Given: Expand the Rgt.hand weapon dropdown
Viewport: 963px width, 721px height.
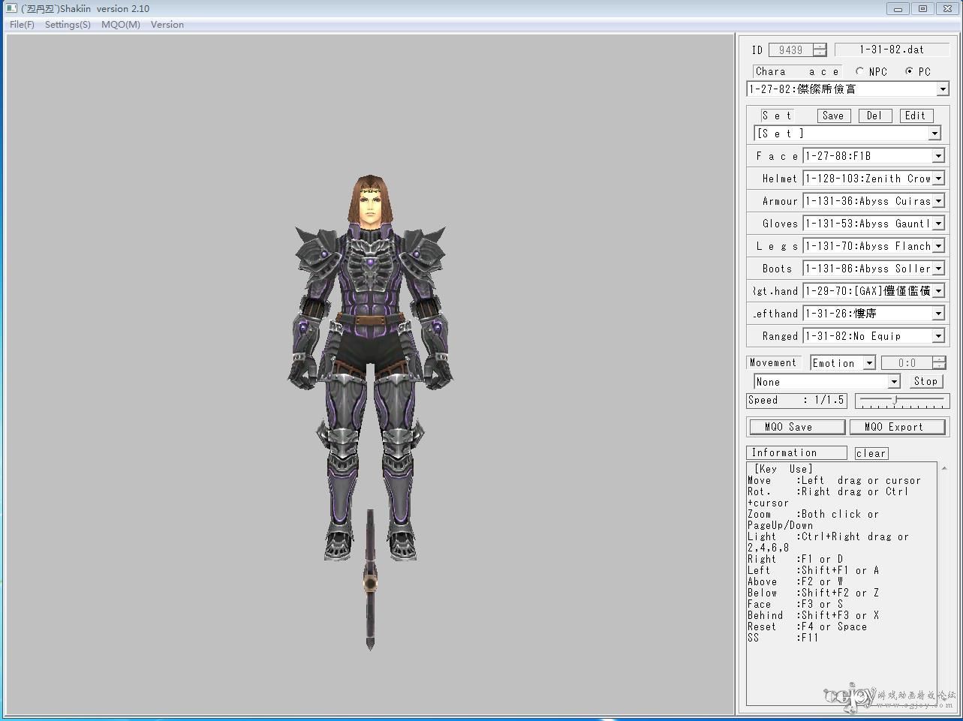Looking at the screenshot, I should [x=938, y=291].
